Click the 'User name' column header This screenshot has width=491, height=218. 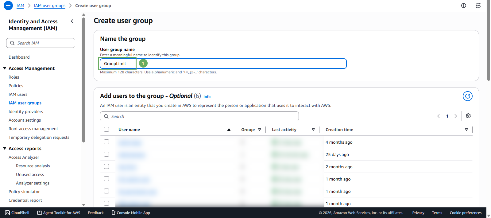[129, 130]
